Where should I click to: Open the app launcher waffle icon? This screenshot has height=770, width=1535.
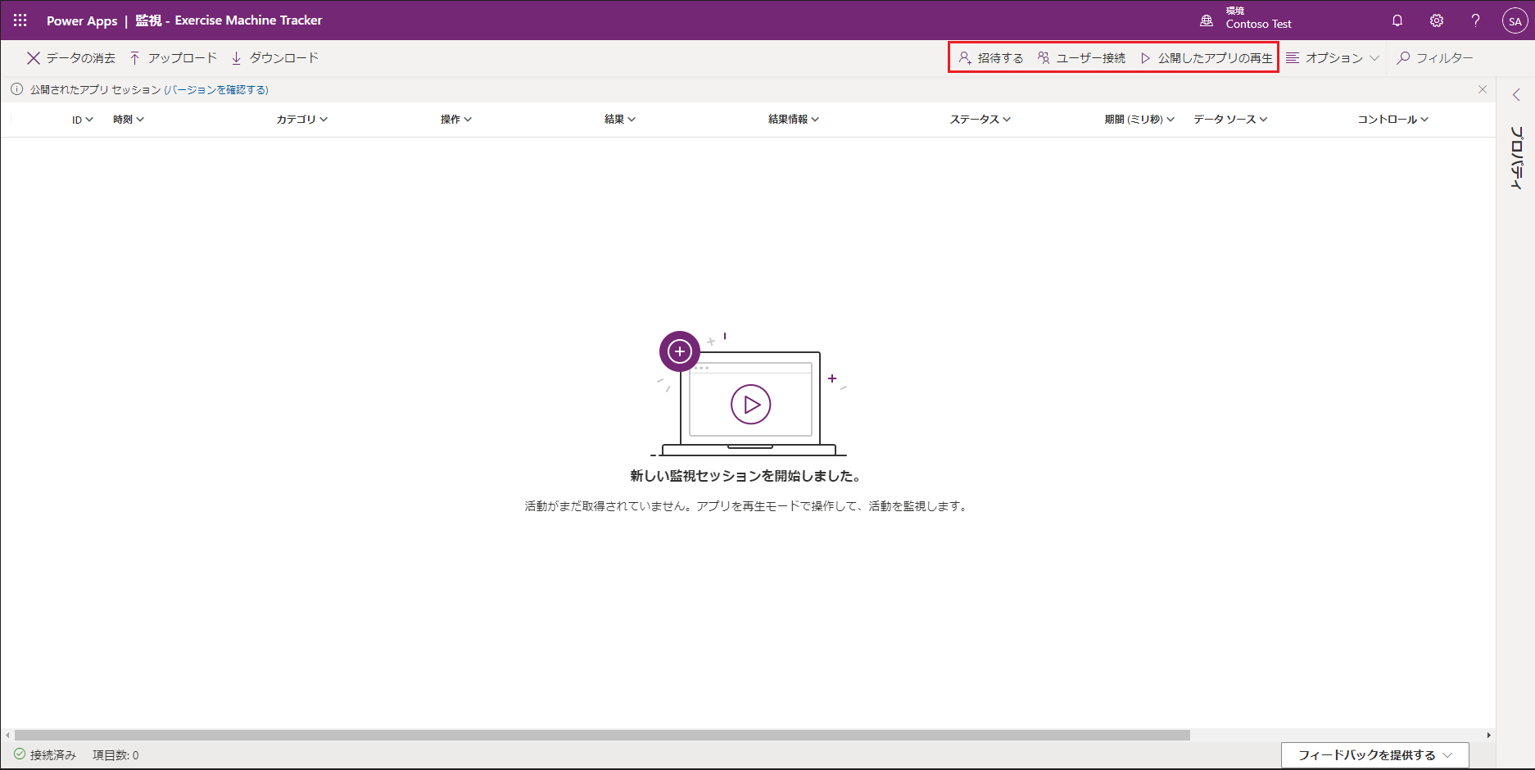coord(20,20)
